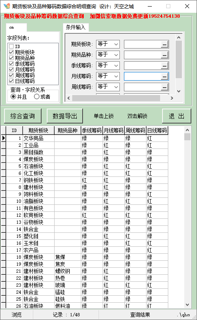Click down arrow of results table scrollbar
197x320 pixels.
pyautogui.click(x=187, y=305)
